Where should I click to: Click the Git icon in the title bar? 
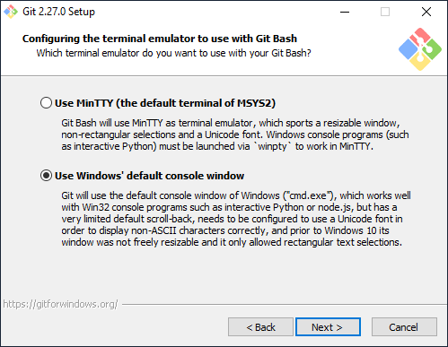pyautogui.click(x=11, y=12)
